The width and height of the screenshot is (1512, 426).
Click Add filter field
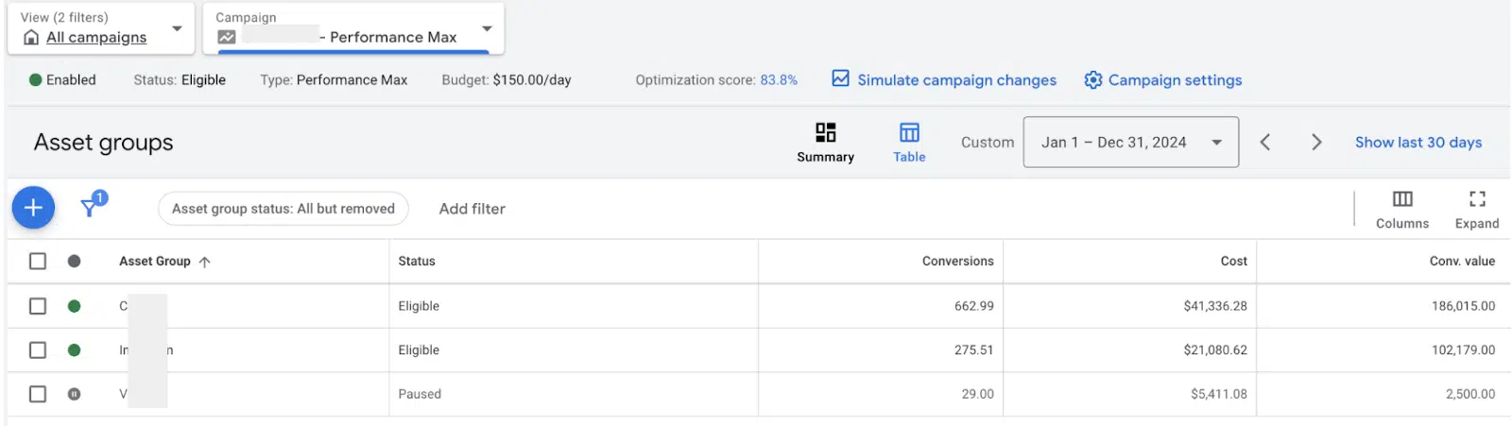pyautogui.click(x=472, y=209)
